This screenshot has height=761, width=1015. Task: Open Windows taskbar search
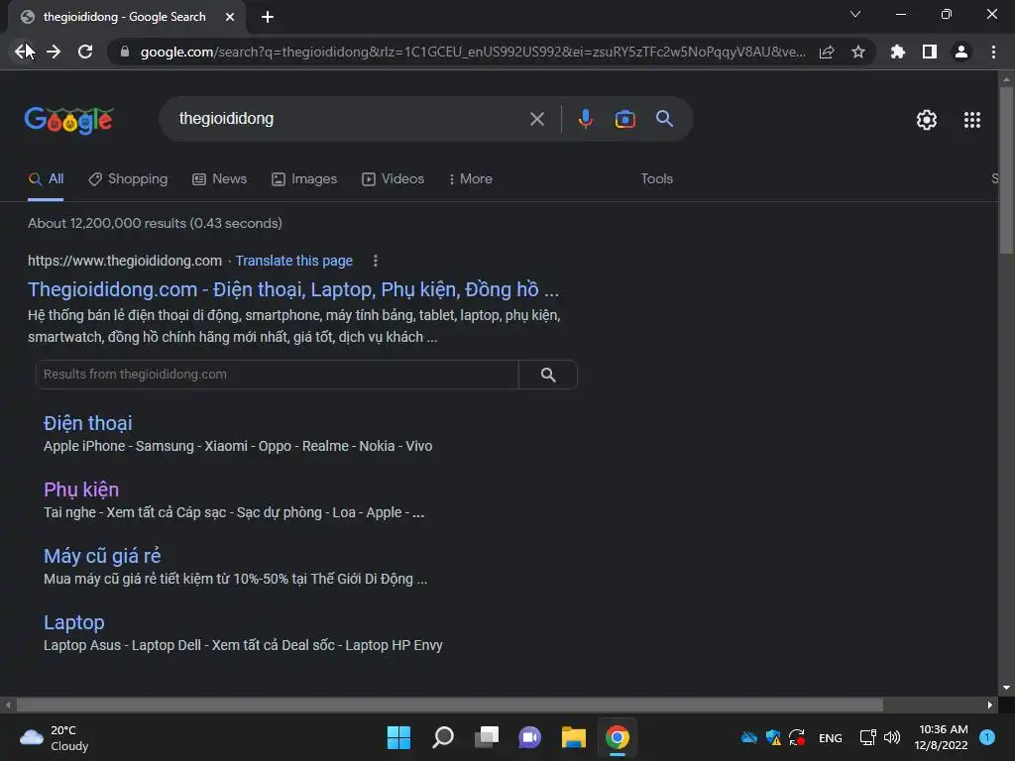click(443, 737)
